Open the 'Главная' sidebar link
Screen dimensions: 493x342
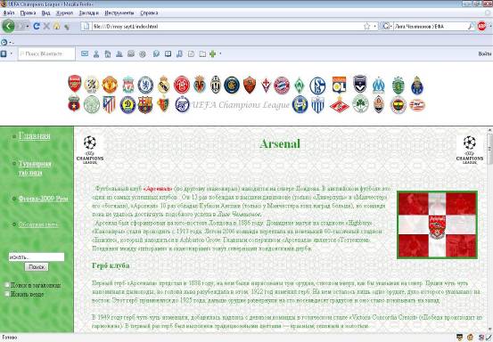pyautogui.click(x=34, y=135)
